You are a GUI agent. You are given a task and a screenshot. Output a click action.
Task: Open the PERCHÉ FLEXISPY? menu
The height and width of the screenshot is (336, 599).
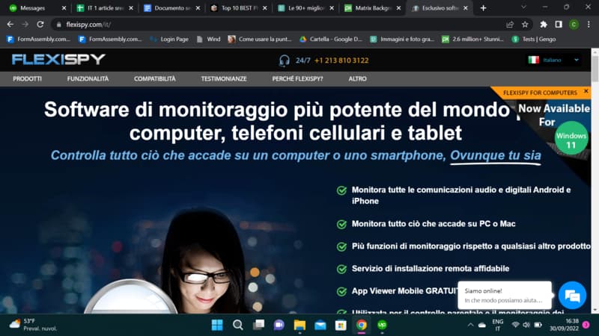pos(297,79)
